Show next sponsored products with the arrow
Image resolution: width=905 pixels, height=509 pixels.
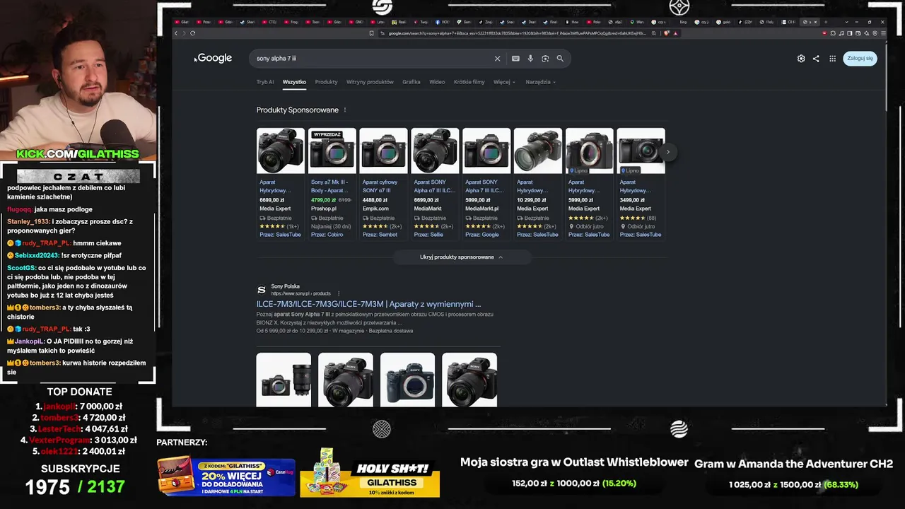(x=667, y=152)
